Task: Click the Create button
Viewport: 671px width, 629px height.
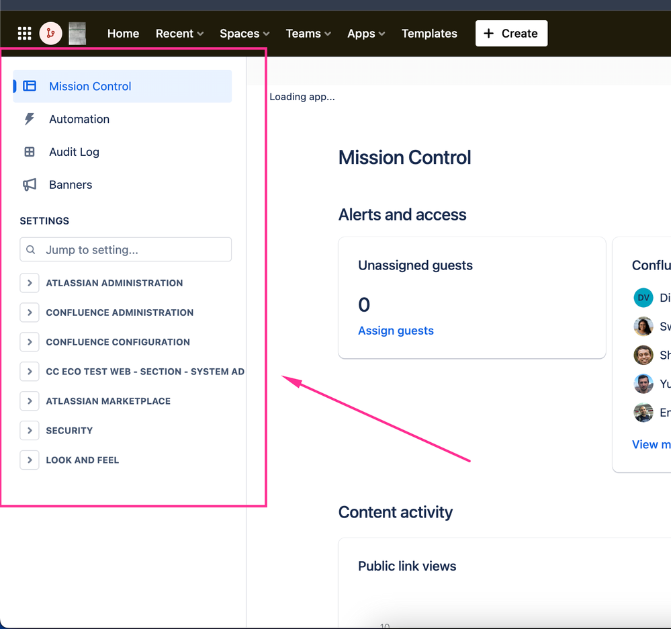Action: click(x=511, y=34)
